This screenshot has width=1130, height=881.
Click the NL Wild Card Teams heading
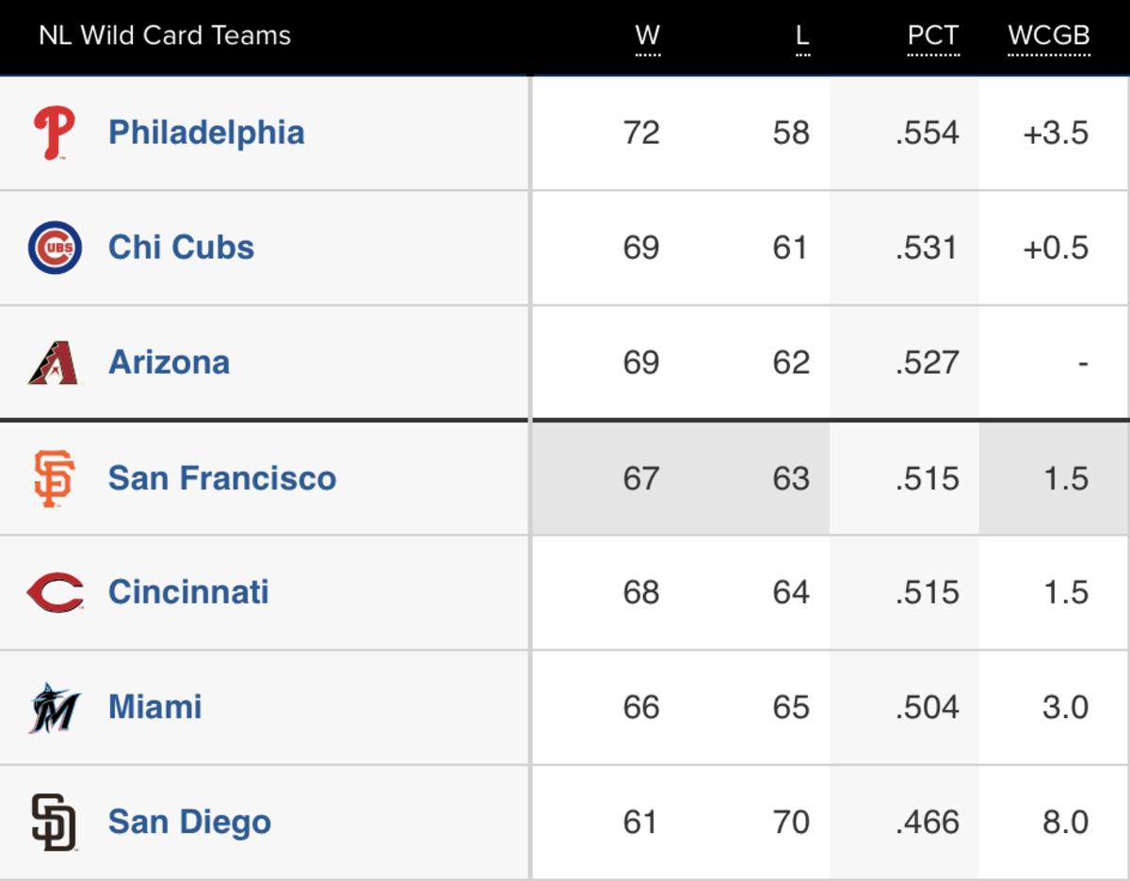(165, 37)
